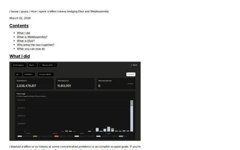This screenshot has width=240, height=150.
Task: Jump to What is WebAssembly? section
Action: click(32, 37)
